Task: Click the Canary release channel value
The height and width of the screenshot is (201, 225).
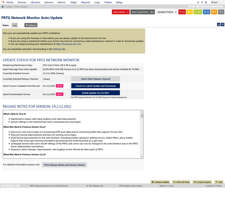Action: [46, 79]
